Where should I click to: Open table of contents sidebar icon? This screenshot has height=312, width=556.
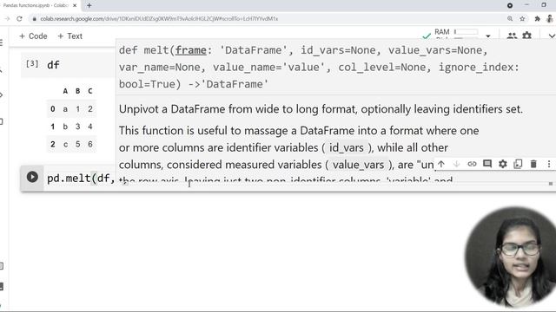click(2, 42)
